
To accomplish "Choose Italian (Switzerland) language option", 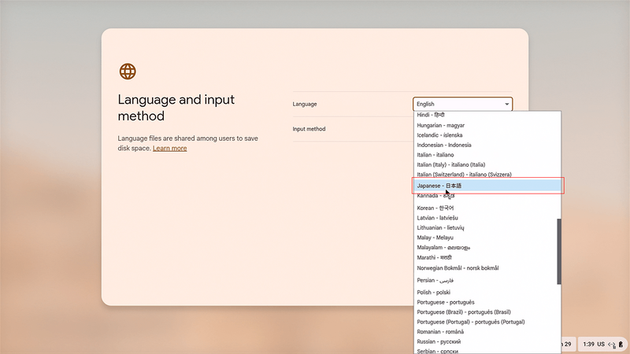I will click(487, 175).
